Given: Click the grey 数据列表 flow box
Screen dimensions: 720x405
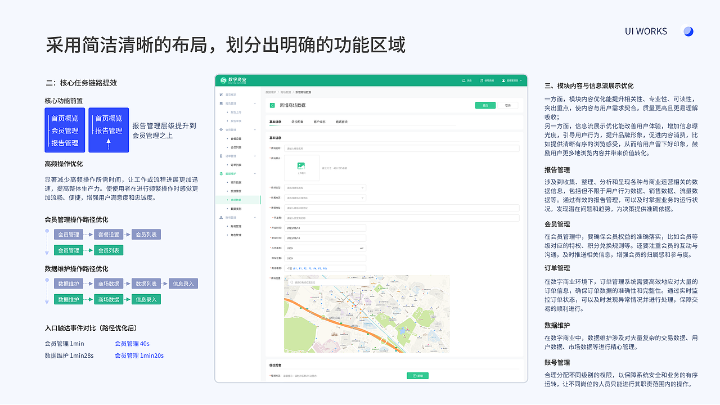Looking at the screenshot, I should click(146, 284).
